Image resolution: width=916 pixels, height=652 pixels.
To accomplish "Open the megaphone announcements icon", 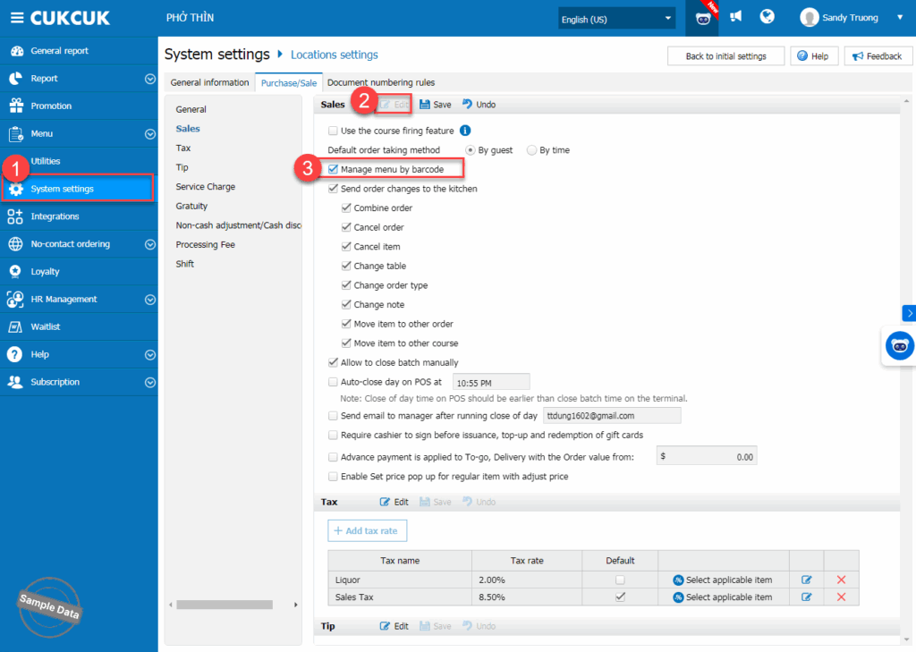I will point(735,17).
